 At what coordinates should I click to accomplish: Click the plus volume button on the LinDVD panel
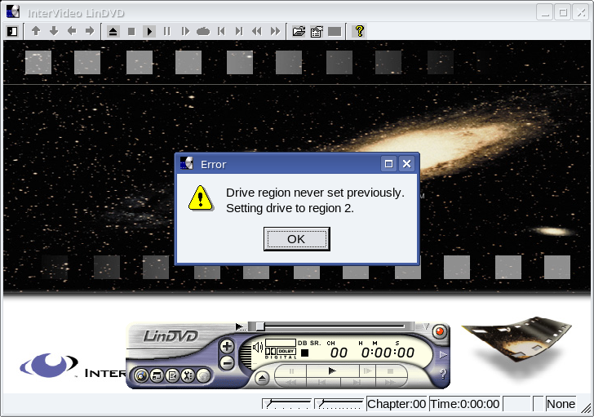coord(227,346)
